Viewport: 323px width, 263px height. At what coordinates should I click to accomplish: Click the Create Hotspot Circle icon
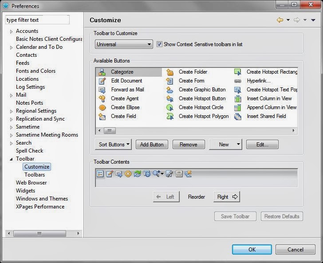(169, 107)
